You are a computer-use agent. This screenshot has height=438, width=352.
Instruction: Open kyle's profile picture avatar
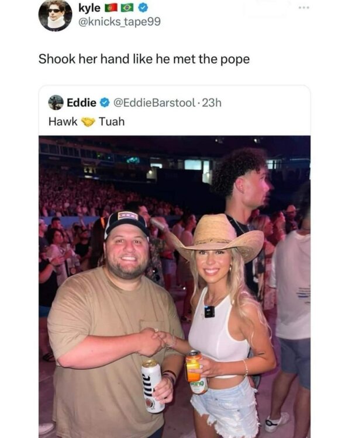point(55,15)
